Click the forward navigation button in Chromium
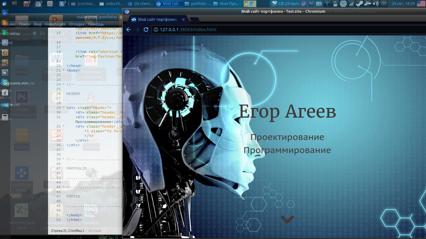 point(137,30)
